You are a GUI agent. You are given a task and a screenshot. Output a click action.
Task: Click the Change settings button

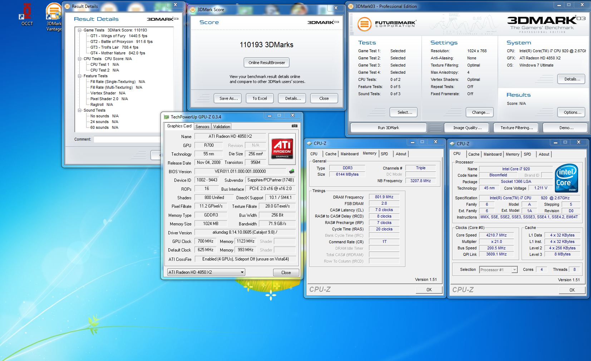[481, 112]
